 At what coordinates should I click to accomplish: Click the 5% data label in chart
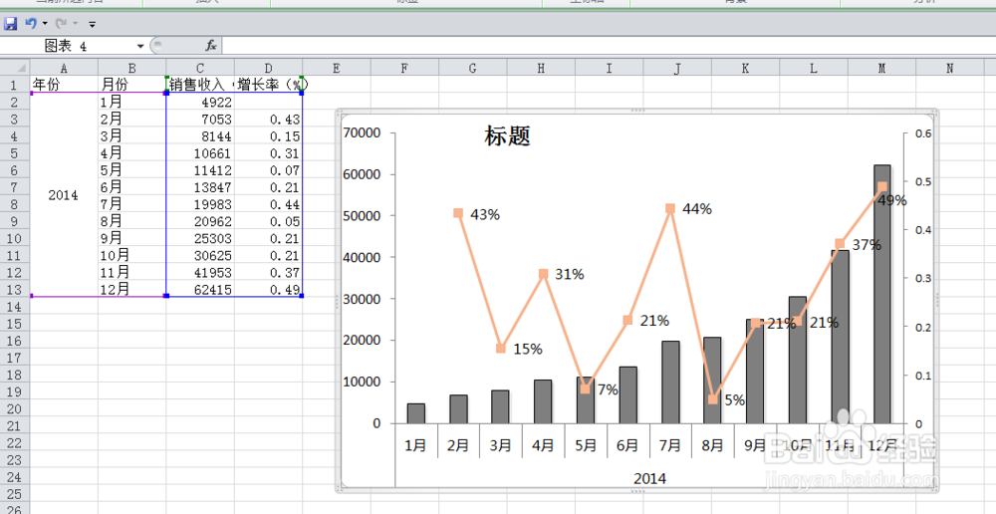coord(734,400)
